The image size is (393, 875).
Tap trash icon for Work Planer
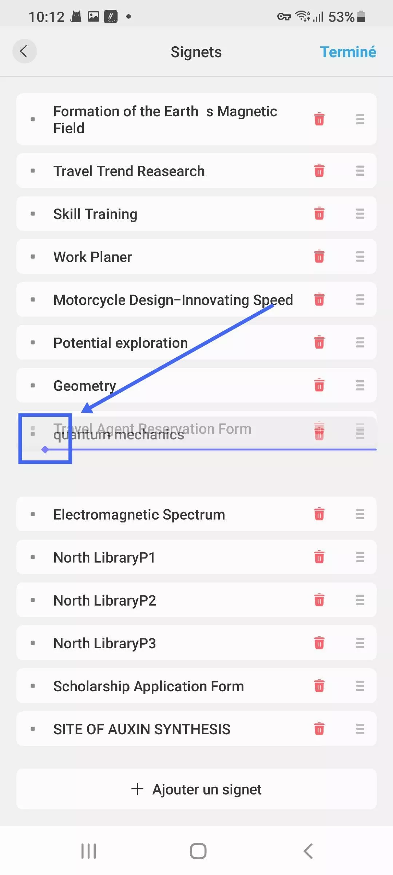(319, 257)
